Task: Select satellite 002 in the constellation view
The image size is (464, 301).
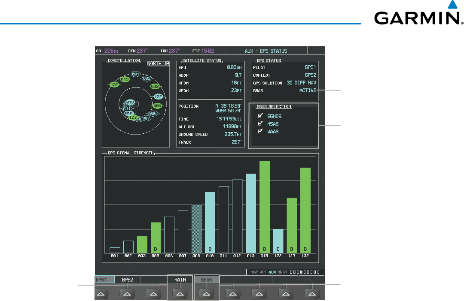Action: tap(147, 78)
